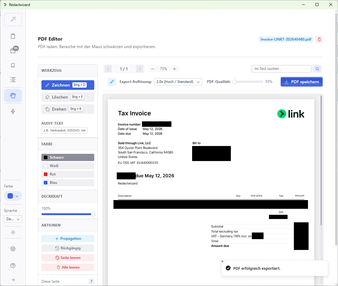338x286 pixels.
Task: Expand the Sprache language dropdown
Action: 13,219
